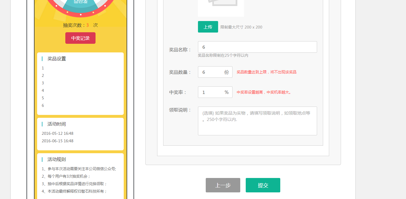Click the prize image placeholder thumbnail
The width and height of the screenshot is (406, 199).
point(221,8)
